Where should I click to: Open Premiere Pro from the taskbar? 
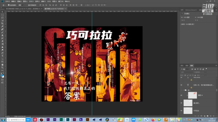coord(48,120)
